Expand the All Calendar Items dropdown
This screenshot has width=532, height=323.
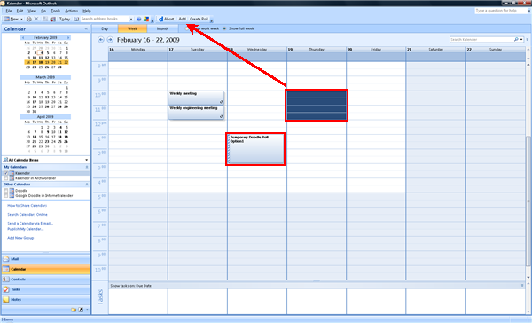point(87,160)
